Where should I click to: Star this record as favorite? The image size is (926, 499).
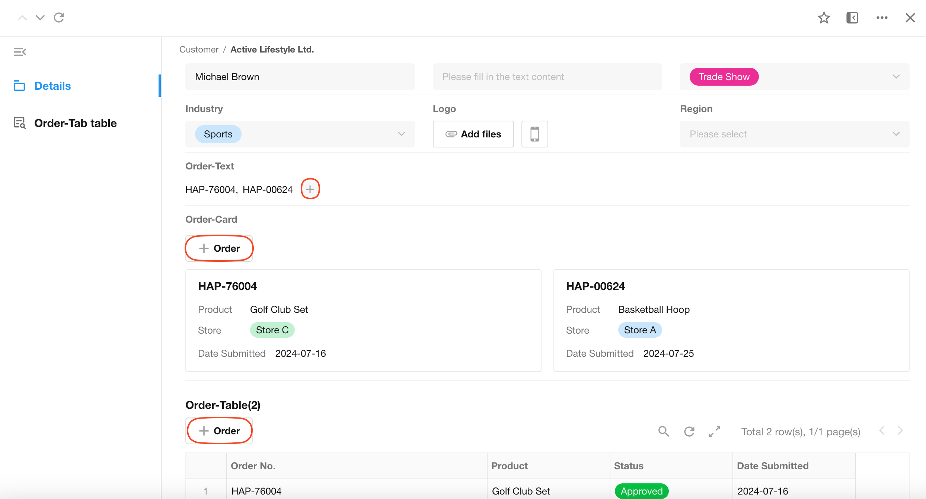click(824, 18)
